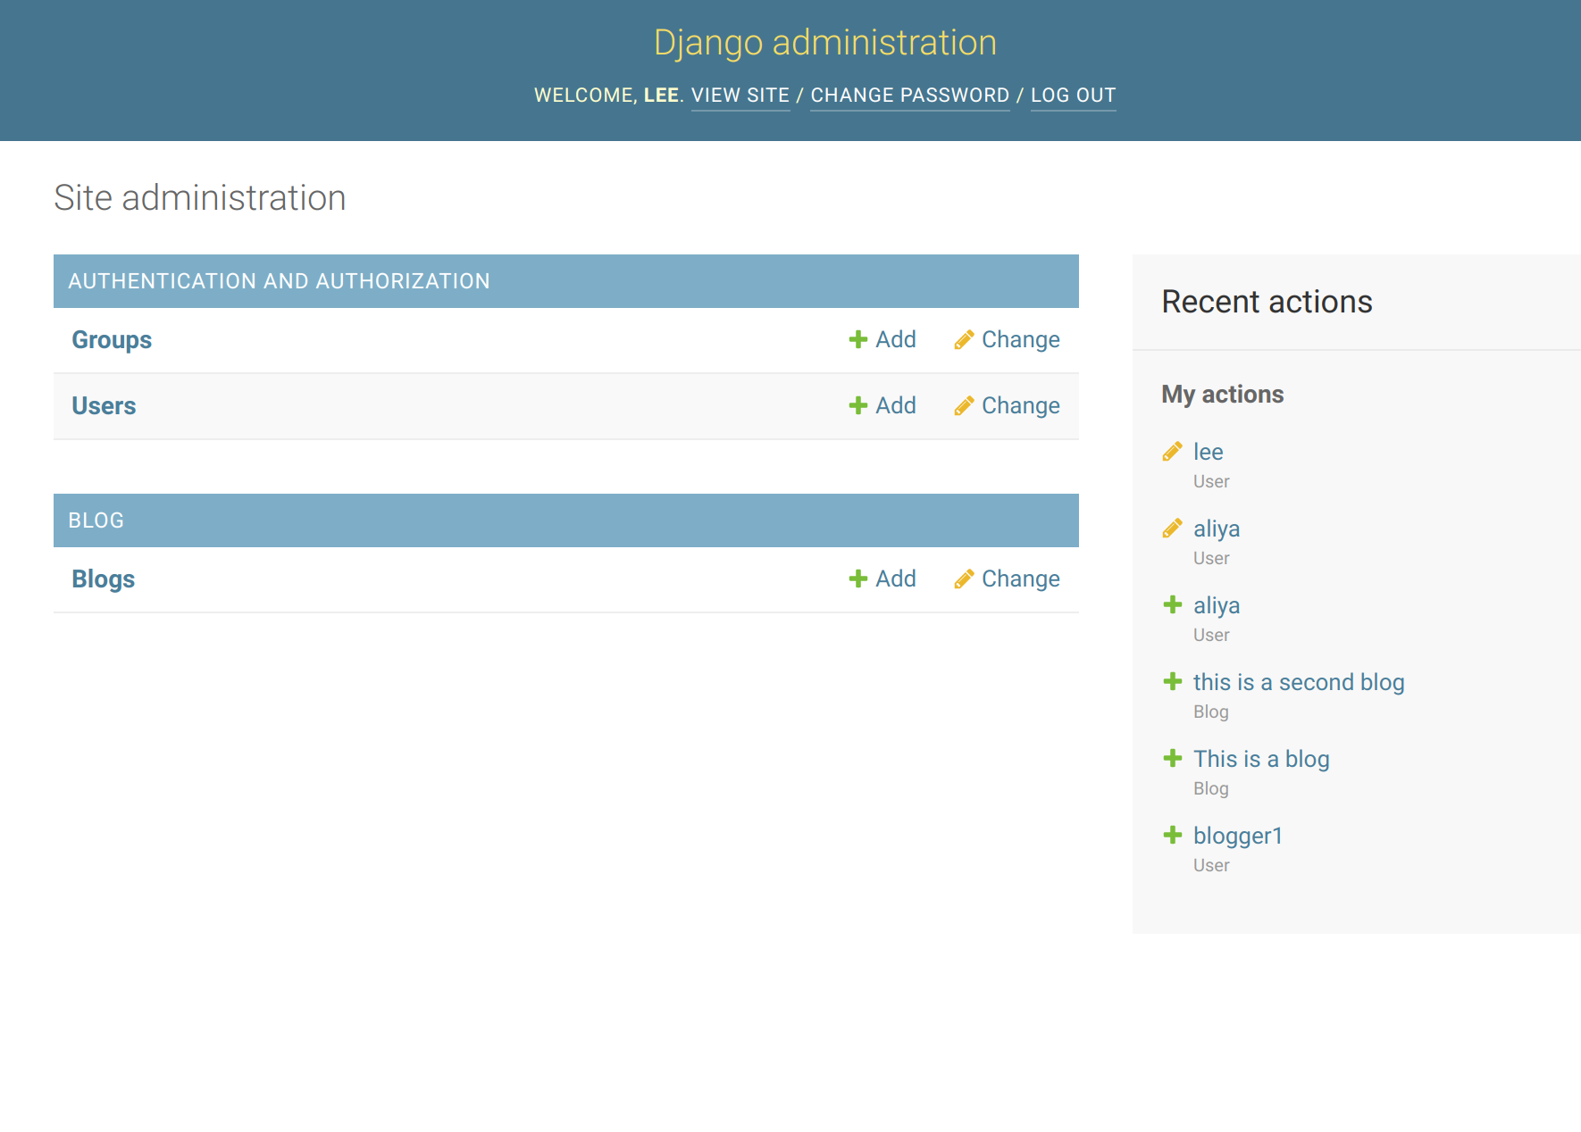Click the pencil icon in the Groups row
The image size is (1581, 1132).
coord(964,339)
